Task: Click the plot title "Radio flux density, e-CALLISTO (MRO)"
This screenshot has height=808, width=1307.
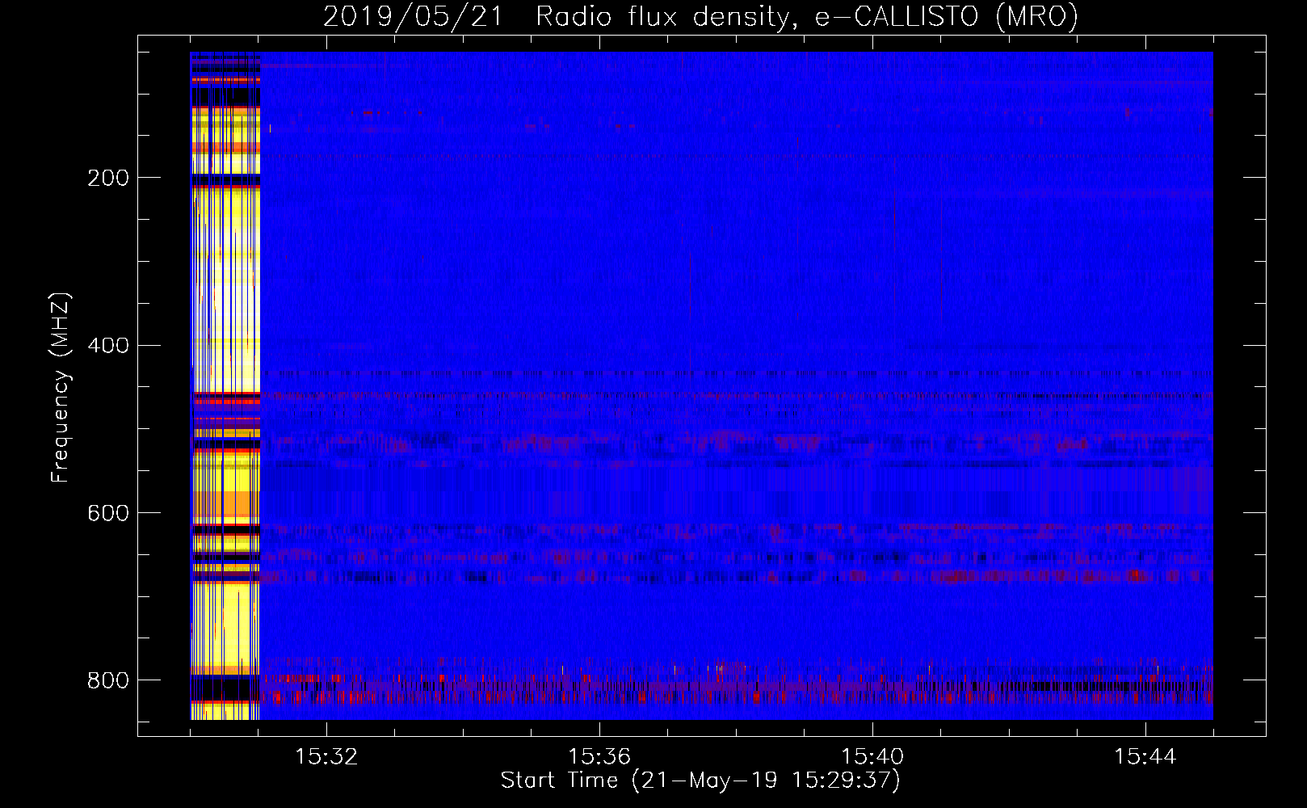Action: click(807, 16)
